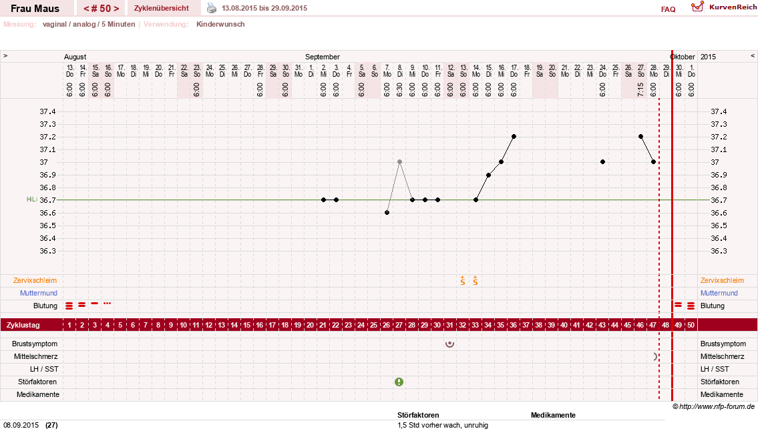The height and width of the screenshot is (441, 758).
Task: Click the note '1,5 Std vorher wach, unruhig'
Action: (443, 426)
